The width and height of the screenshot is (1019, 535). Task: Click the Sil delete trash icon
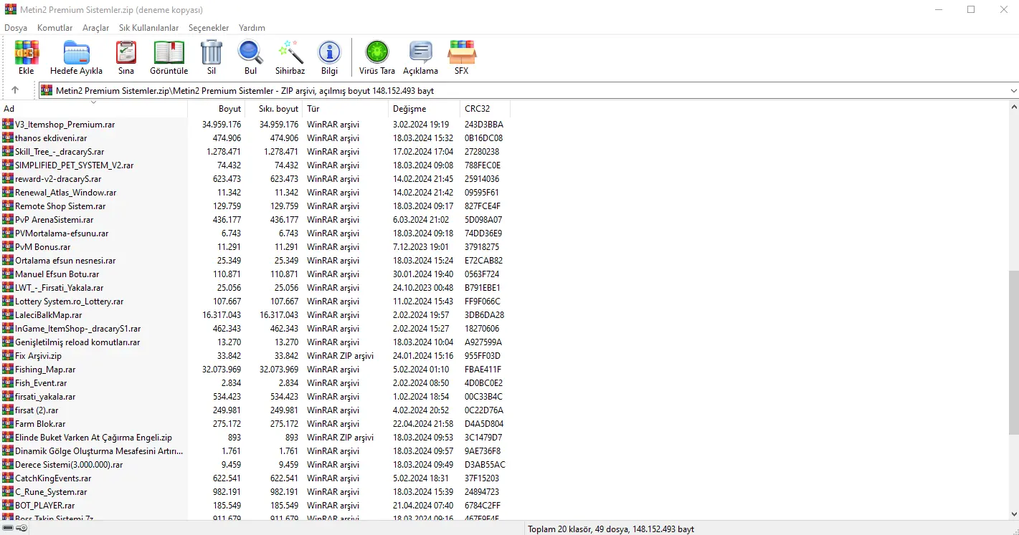[212, 52]
